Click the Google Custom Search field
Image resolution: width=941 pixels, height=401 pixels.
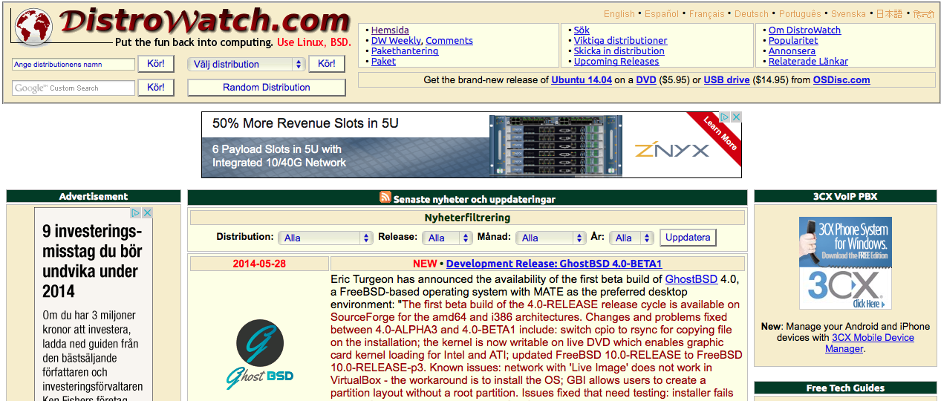point(74,88)
